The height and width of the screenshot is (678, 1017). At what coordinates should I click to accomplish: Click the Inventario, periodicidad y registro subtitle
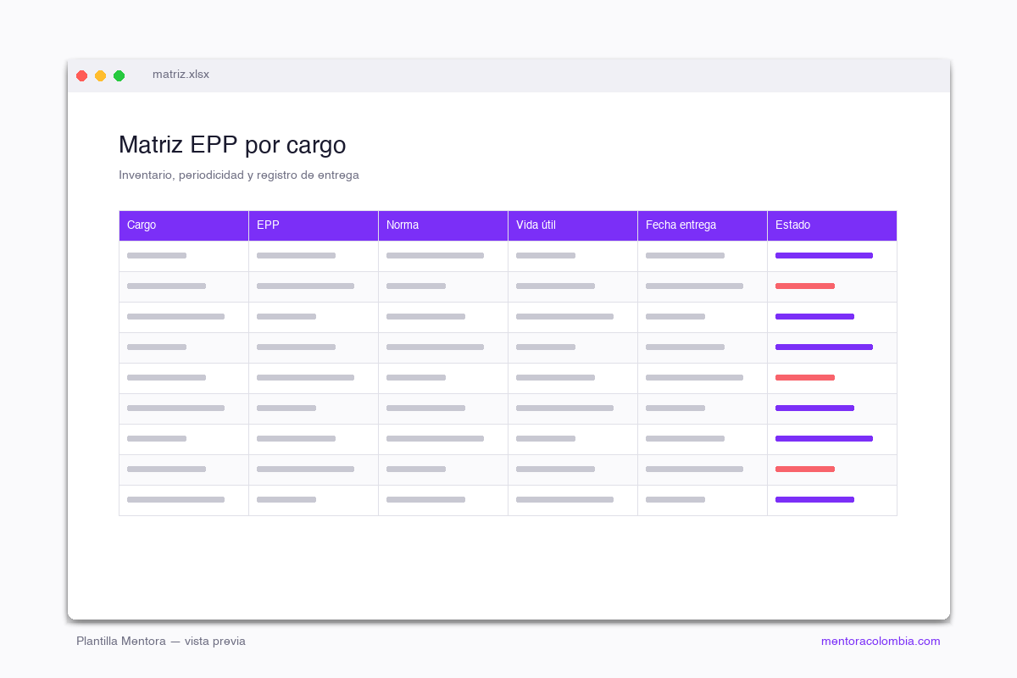pos(239,175)
